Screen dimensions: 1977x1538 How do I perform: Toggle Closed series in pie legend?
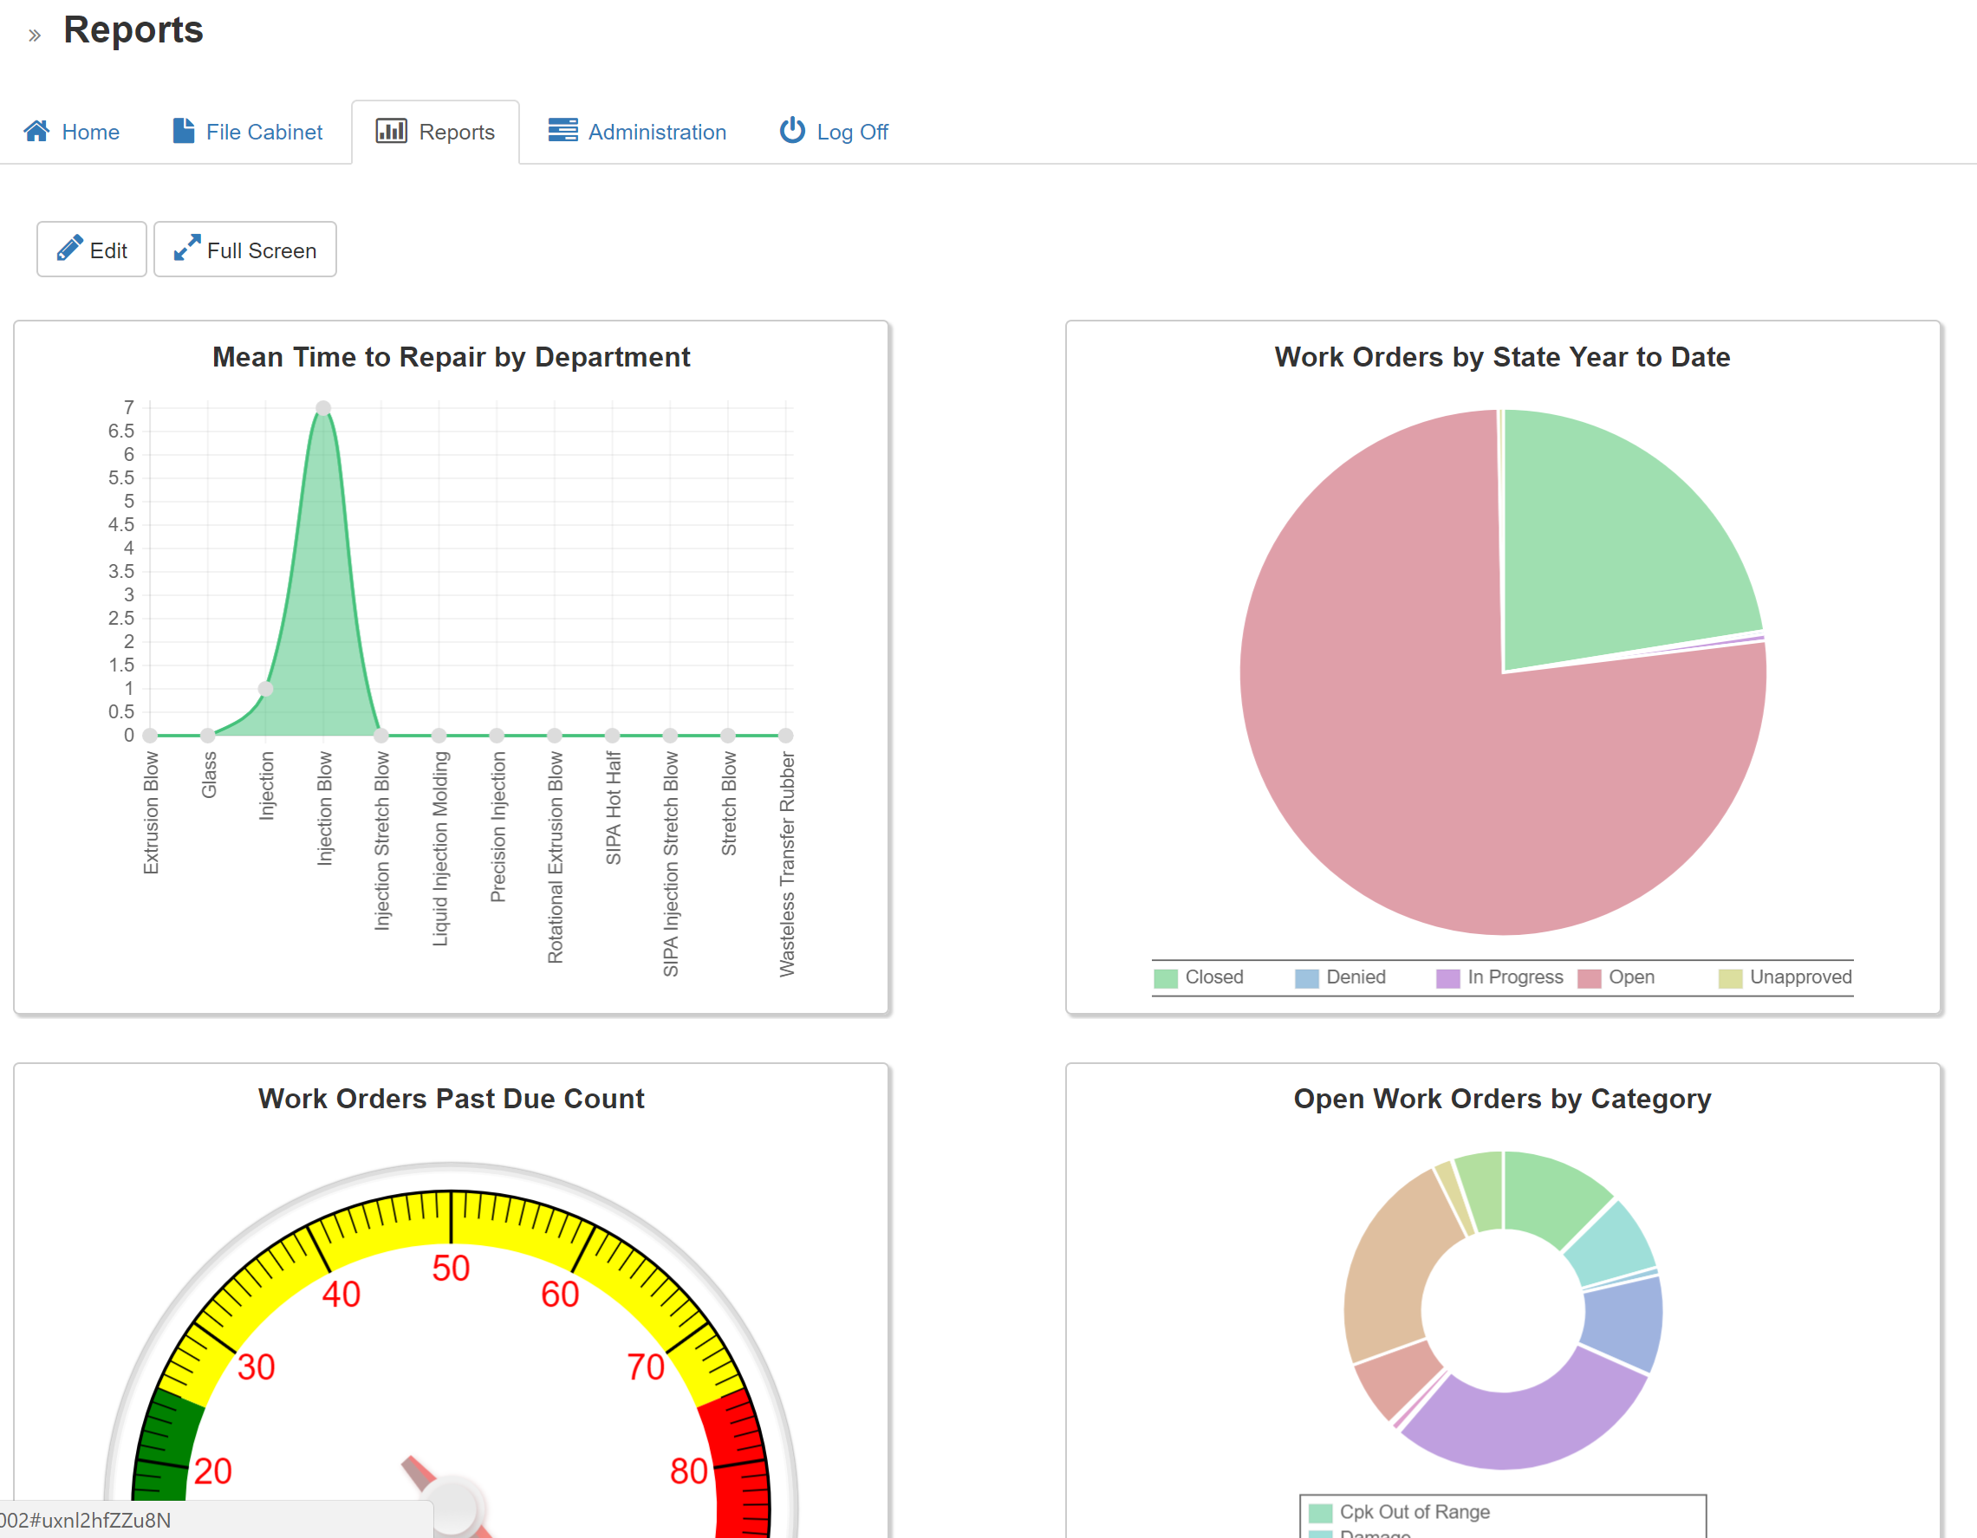click(1213, 977)
